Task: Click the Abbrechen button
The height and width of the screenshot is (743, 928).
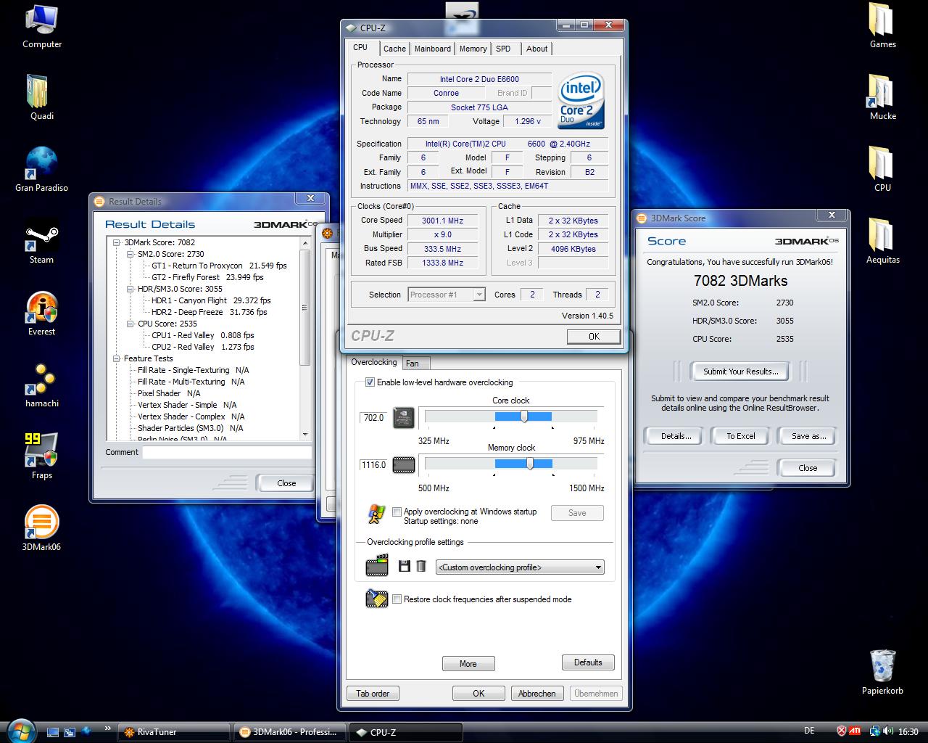Action: [x=537, y=694]
